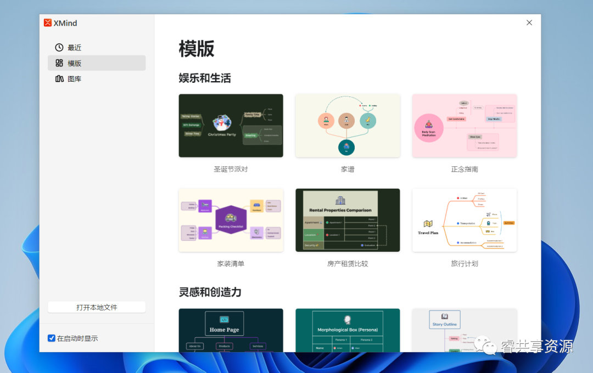Click the grid icon beside 模版
This screenshot has height=373, width=593.
tap(59, 63)
